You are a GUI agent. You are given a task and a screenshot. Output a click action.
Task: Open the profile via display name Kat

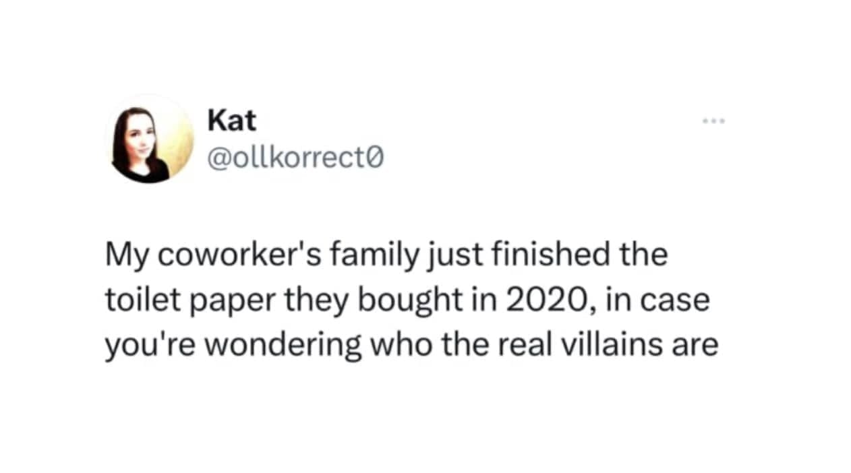231,121
